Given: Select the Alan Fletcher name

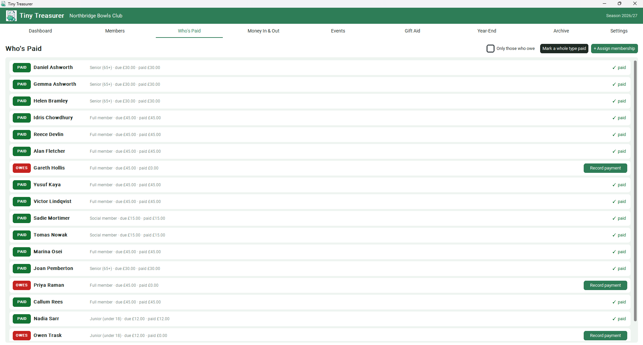Looking at the screenshot, I should [49, 151].
